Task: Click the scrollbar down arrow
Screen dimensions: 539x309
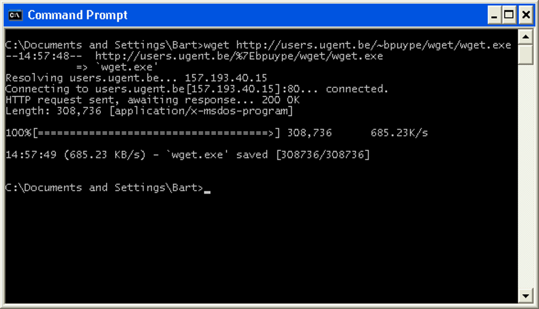Action: (x=525, y=296)
